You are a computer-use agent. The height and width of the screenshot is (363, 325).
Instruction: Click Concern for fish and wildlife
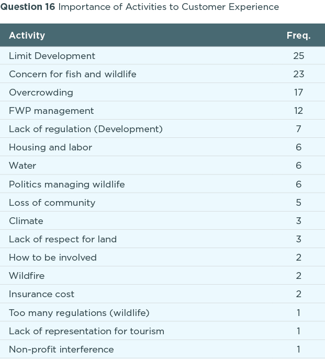pyautogui.click(x=73, y=74)
